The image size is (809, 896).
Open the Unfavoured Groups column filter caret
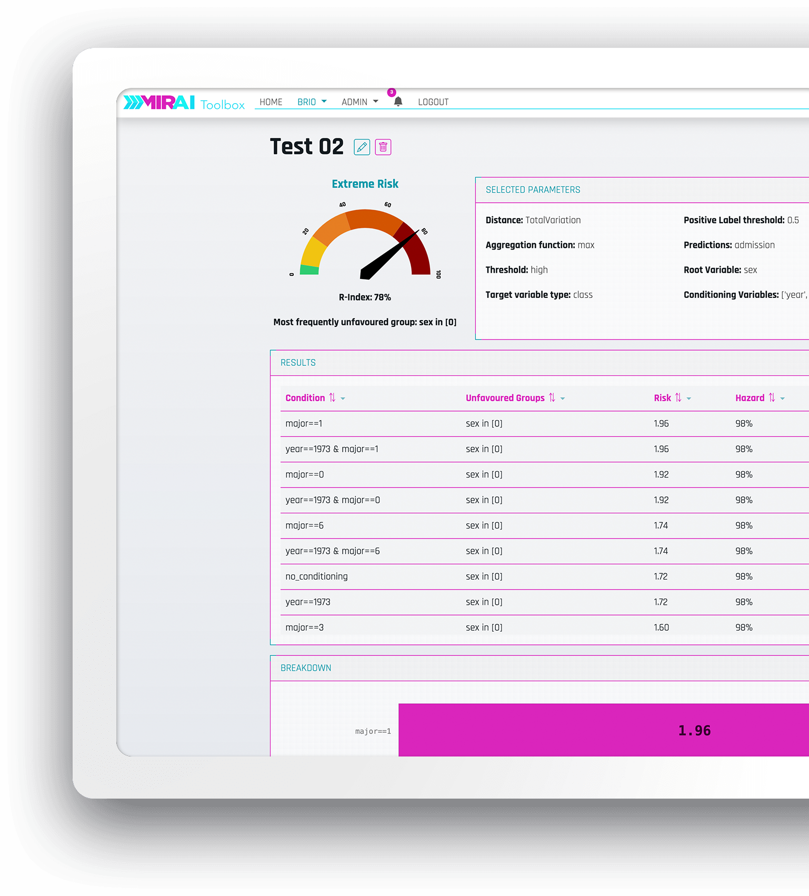point(563,399)
